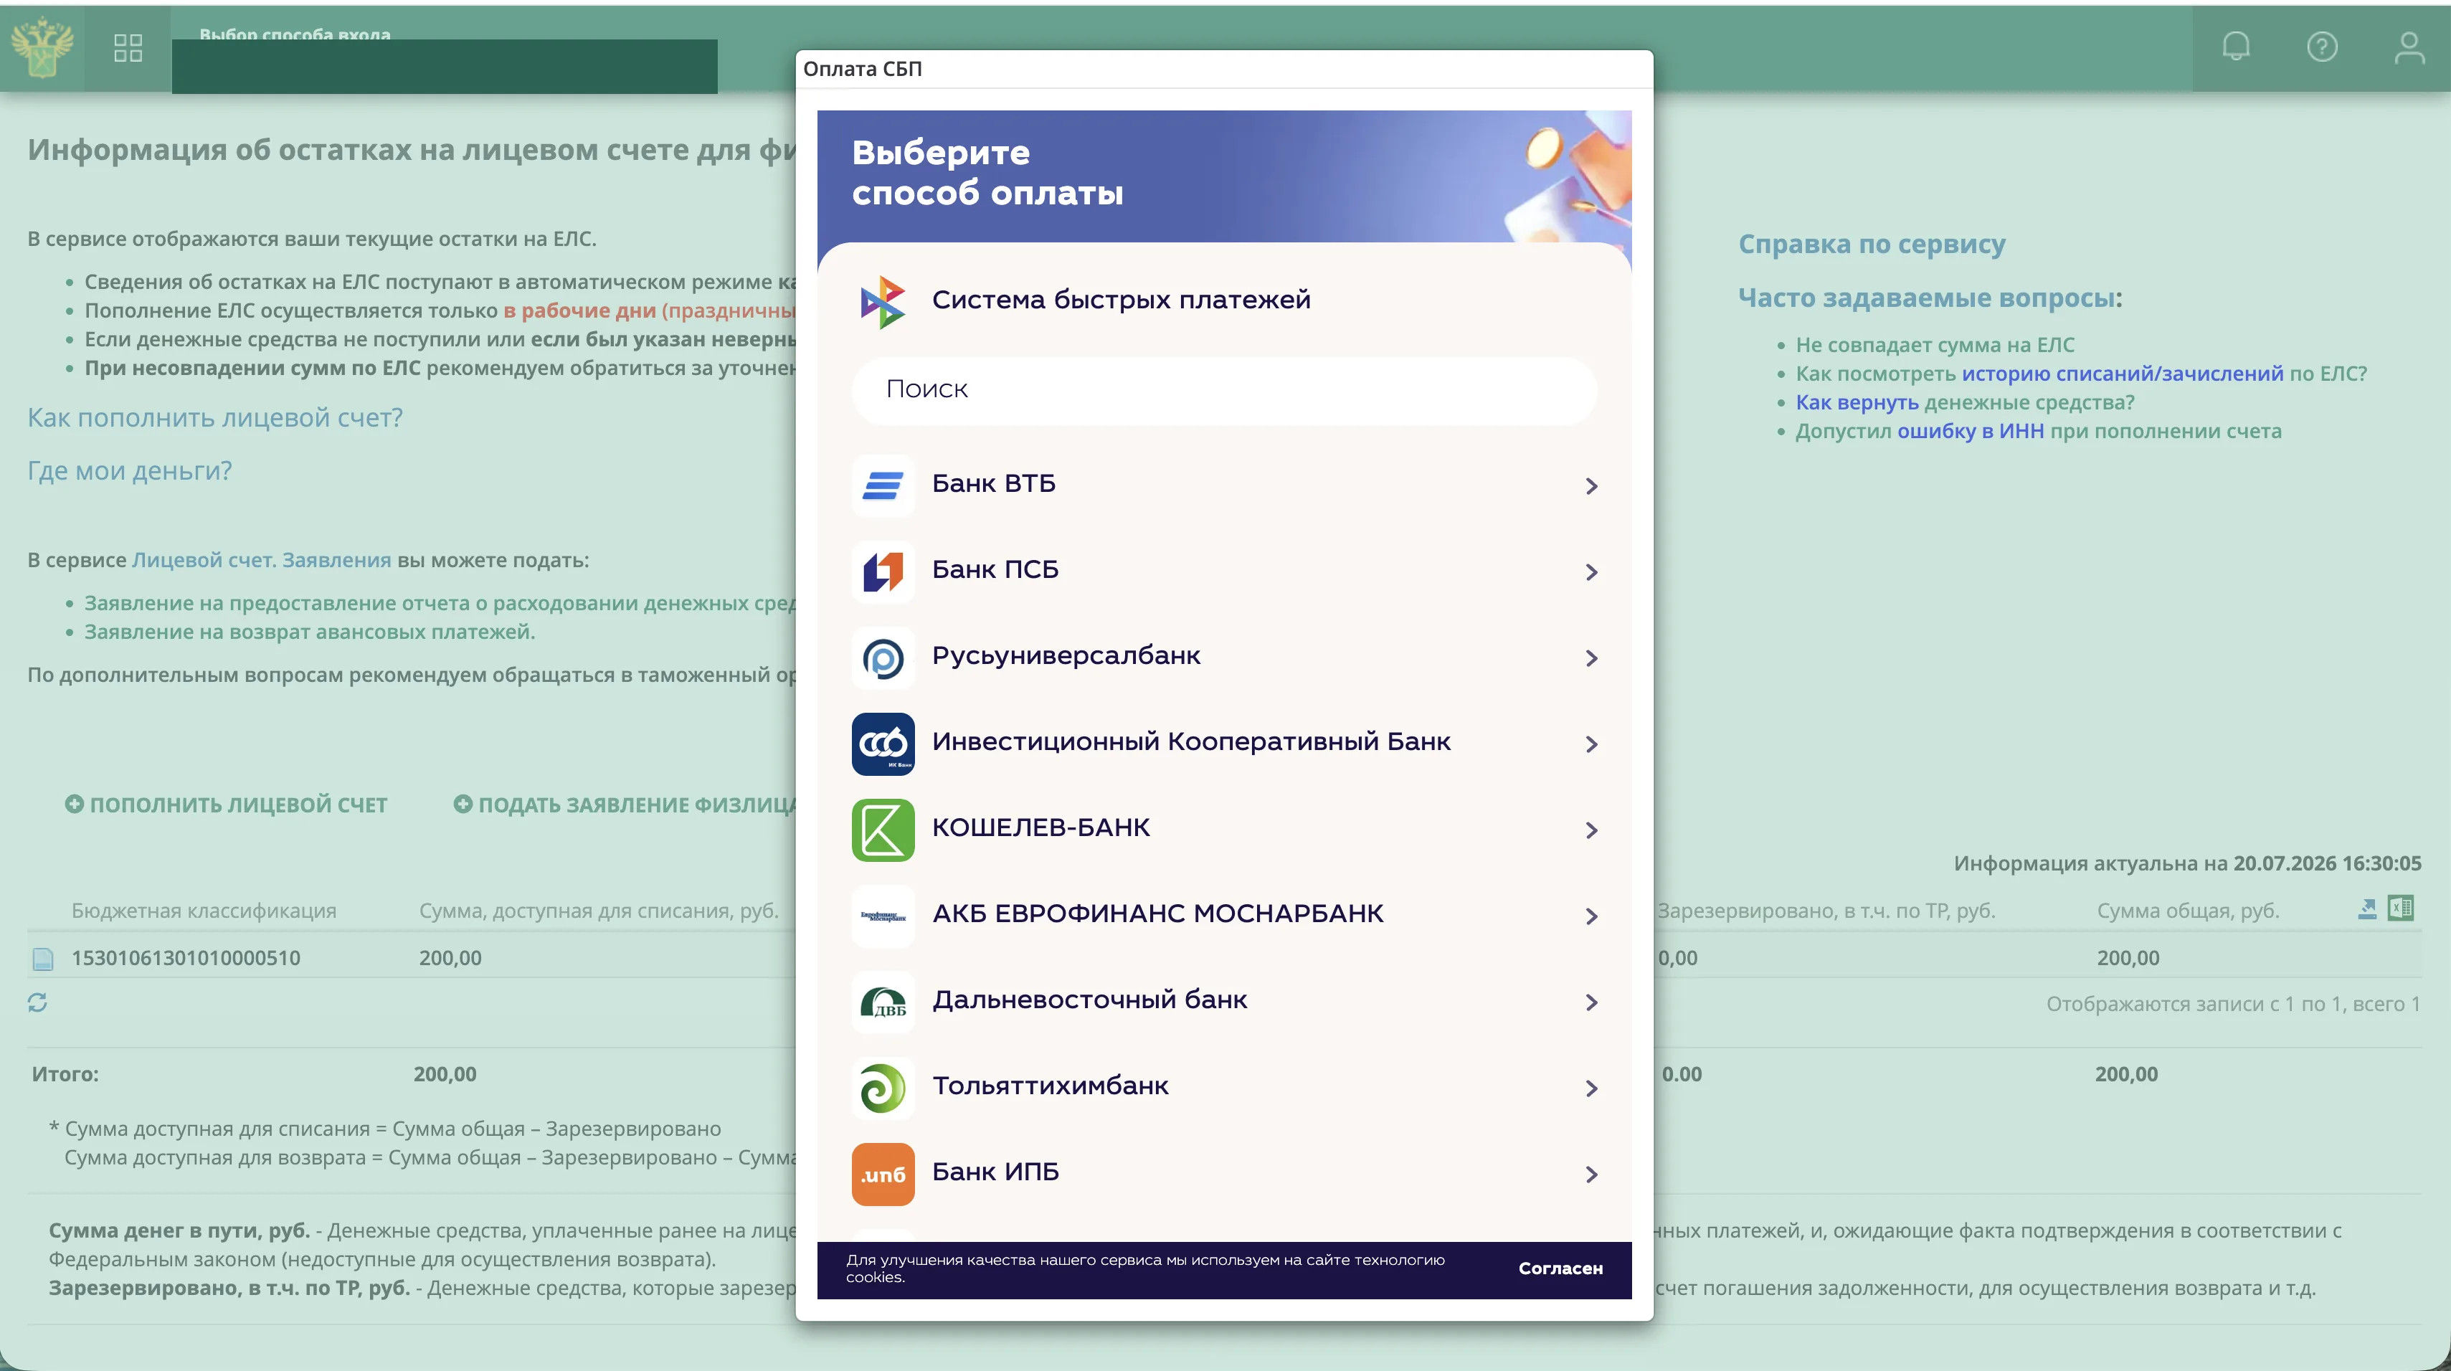
Task: Click the orange Банк ИПБ logo
Action: coord(883,1174)
